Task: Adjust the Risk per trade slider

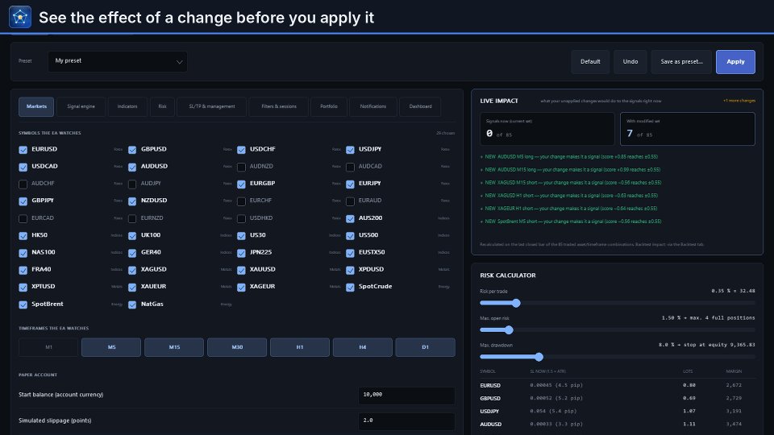Action: tap(516, 303)
